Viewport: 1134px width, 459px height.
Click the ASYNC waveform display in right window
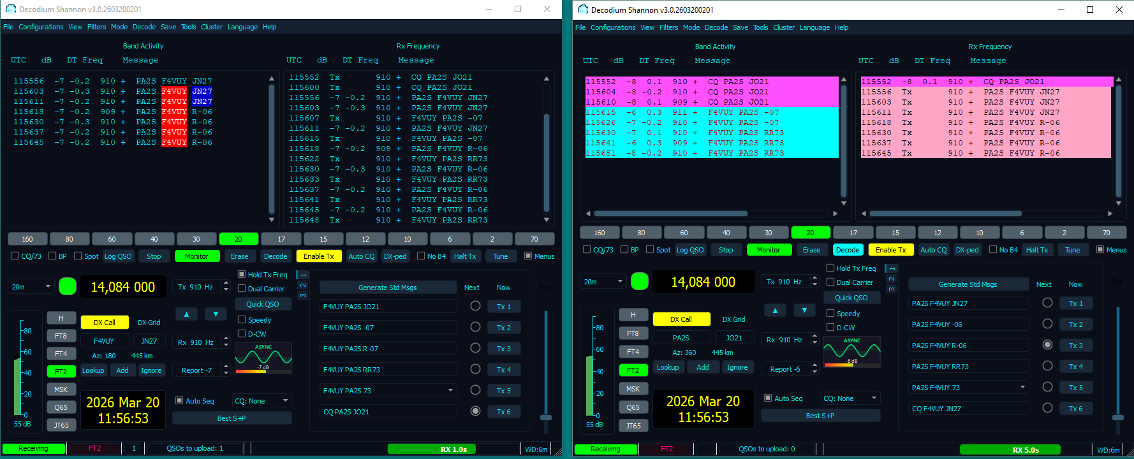pos(851,351)
